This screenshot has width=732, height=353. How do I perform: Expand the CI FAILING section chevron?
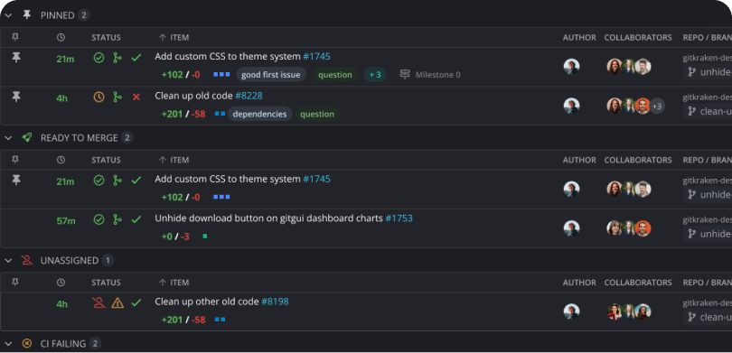click(x=8, y=344)
